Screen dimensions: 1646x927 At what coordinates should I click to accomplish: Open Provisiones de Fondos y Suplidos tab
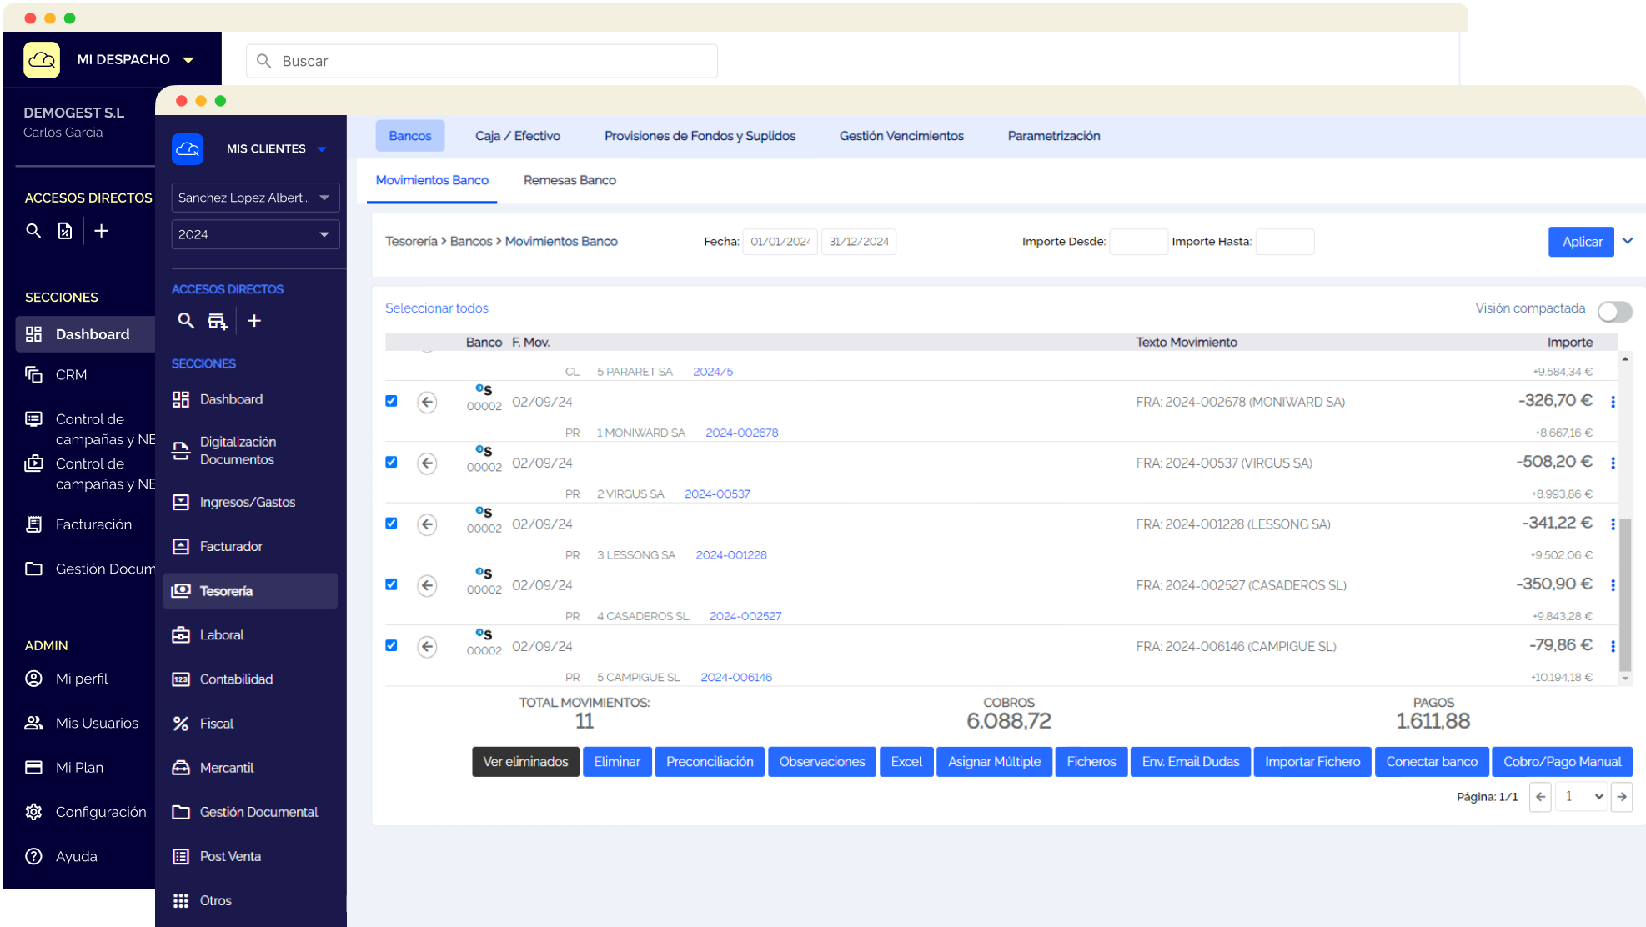(700, 136)
